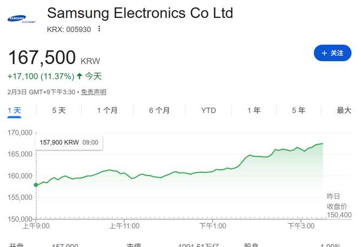Screen dimensions: 361x247
Task: Switch the chart to YTD
Action: tap(208, 110)
